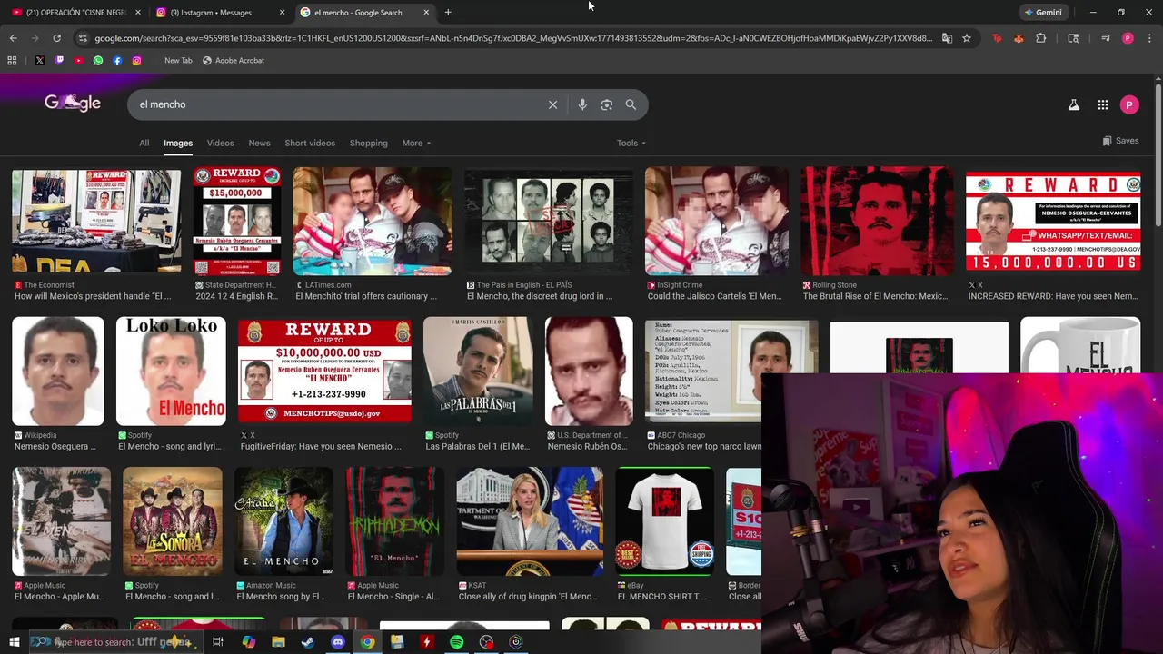The height and width of the screenshot is (654, 1163).
Task: Search by image with the Google Lens icon
Action: coord(607,104)
